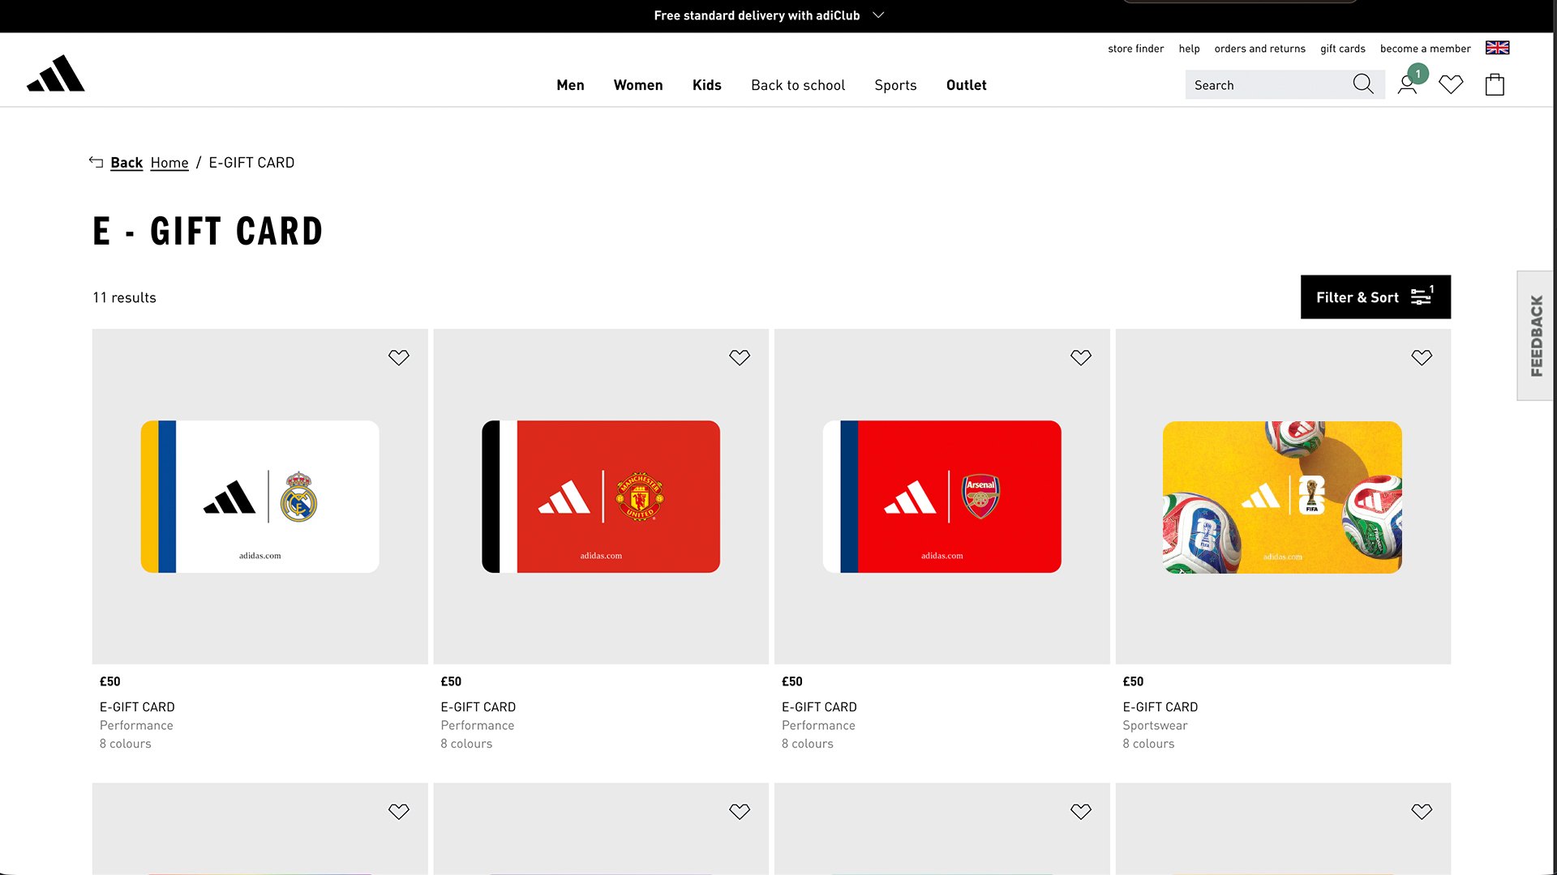Add Real Madrid gift card to wishlist
This screenshot has height=875, width=1557.
(x=398, y=357)
